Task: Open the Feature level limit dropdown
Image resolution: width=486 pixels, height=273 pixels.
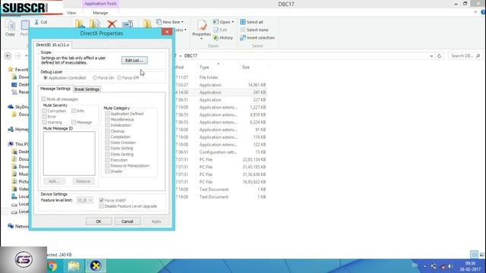Action: coord(84,200)
